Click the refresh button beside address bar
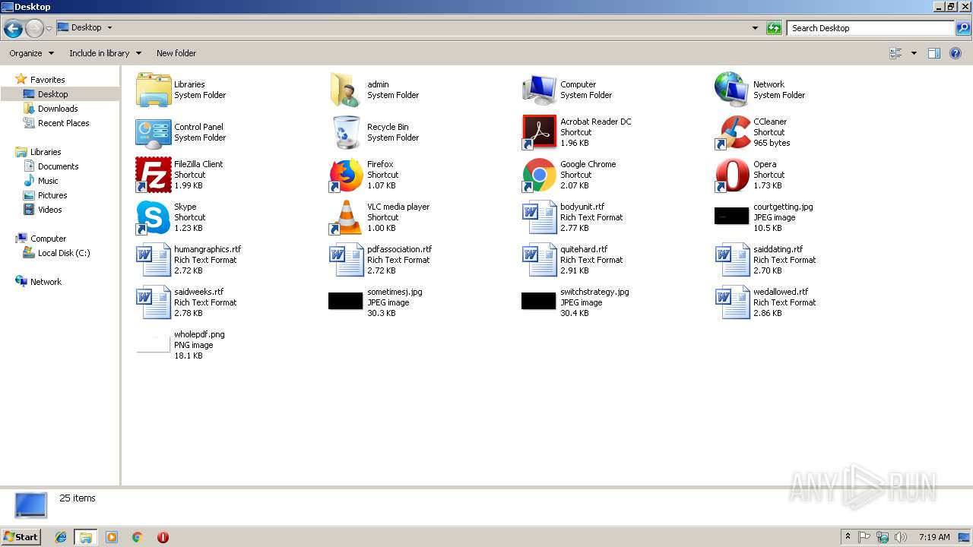The image size is (973, 547). (774, 28)
